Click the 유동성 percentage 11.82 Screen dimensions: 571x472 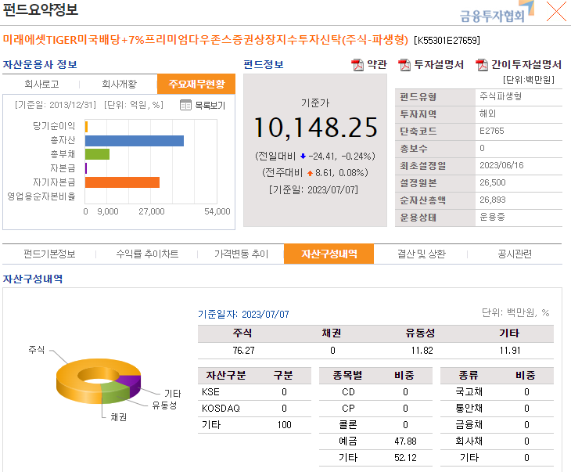(x=422, y=351)
